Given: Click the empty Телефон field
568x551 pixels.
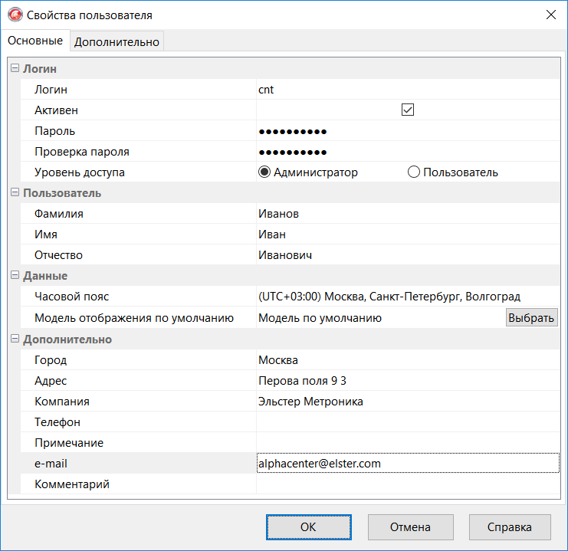Looking at the screenshot, I should [x=407, y=422].
